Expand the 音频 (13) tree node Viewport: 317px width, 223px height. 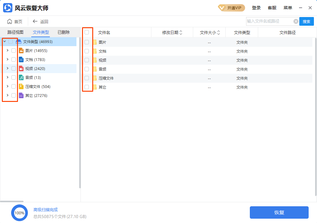7,77
